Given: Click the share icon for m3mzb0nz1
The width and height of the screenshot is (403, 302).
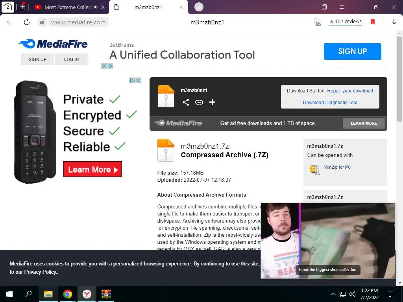Looking at the screenshot, I should click(x=186, y=102).
